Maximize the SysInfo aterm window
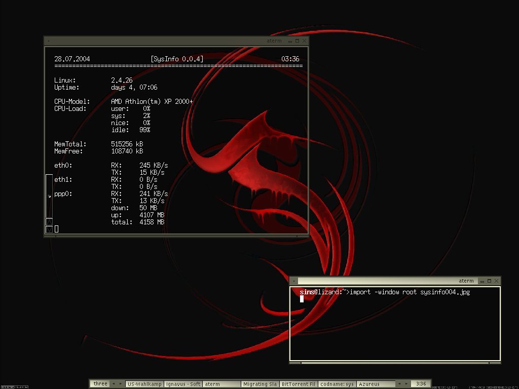The image size is (519, 389). 298,41
